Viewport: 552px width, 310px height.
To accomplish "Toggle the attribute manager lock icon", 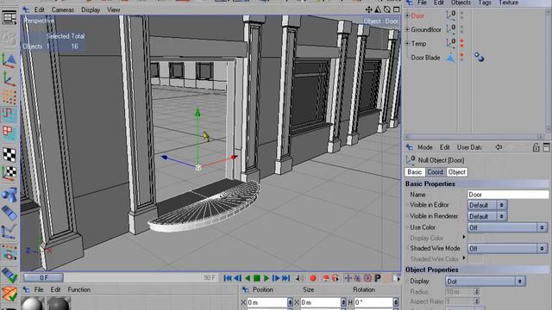I will 536,147.
